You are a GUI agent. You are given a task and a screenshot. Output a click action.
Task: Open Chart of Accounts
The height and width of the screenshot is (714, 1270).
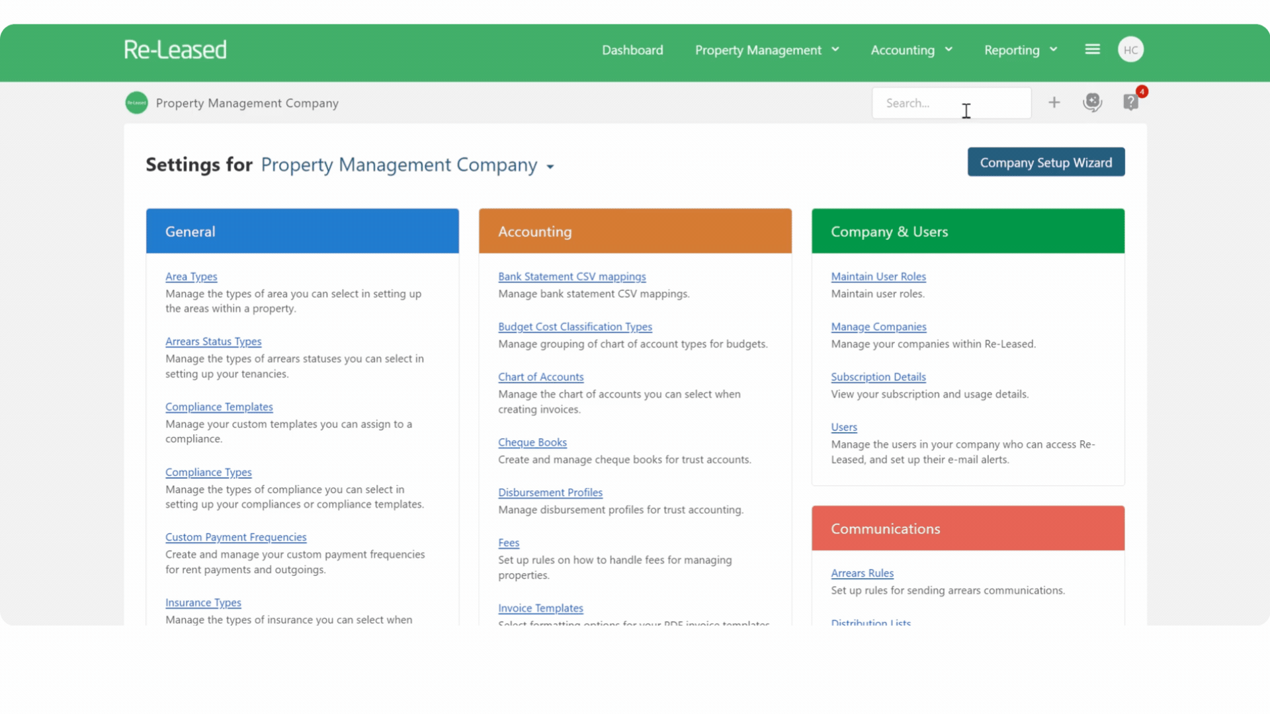point(540,377)
